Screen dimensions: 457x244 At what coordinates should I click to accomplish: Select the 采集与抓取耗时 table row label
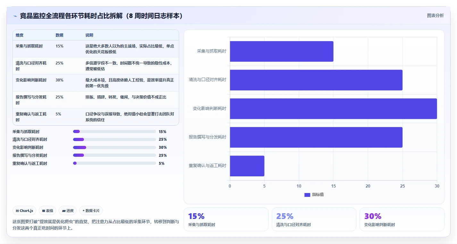29,46
